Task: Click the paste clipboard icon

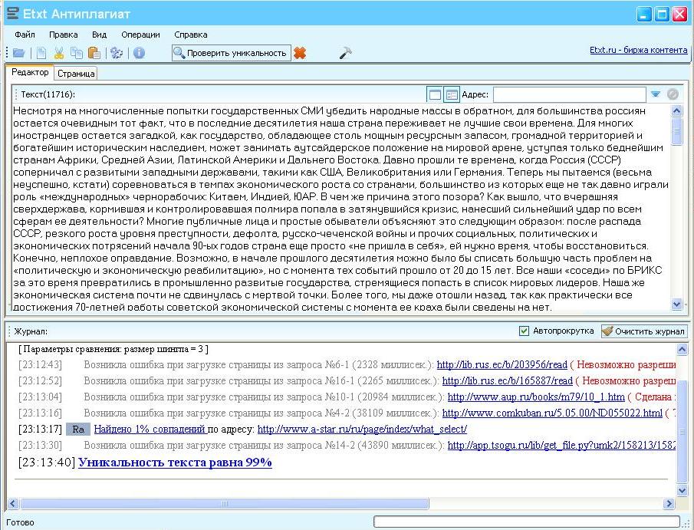Action: 94,53
